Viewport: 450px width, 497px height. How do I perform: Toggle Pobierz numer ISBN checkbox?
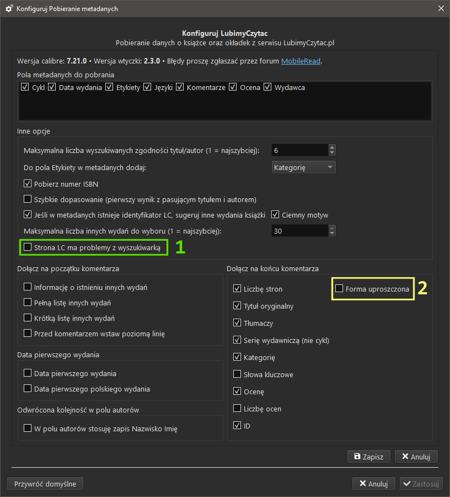tap(28, 184)
